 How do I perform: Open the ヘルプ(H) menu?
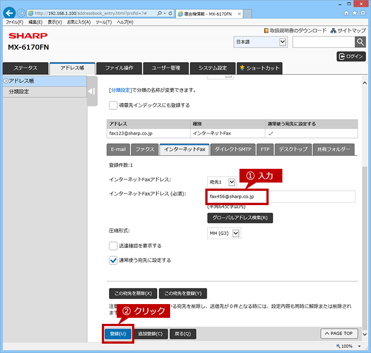pos(125,22)
